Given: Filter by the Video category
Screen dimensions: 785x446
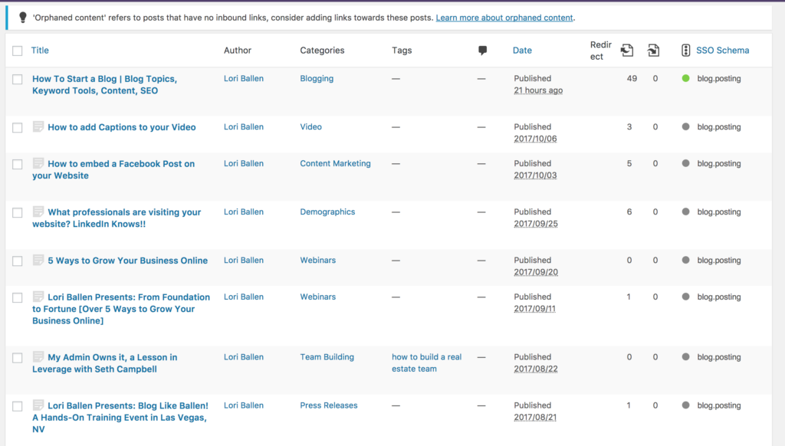Looking at the screenshot, I should (x=311, y=126).
